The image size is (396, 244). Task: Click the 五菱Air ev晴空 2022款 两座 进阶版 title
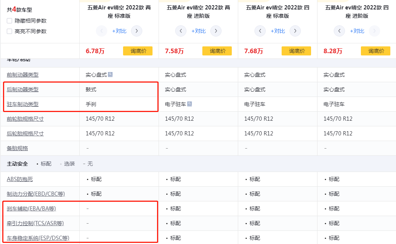point(198,12)
